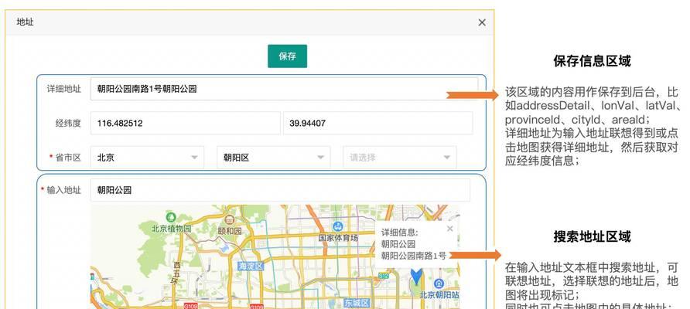
Task: Click the 西五环 road label on map
Action: [177, 272]
